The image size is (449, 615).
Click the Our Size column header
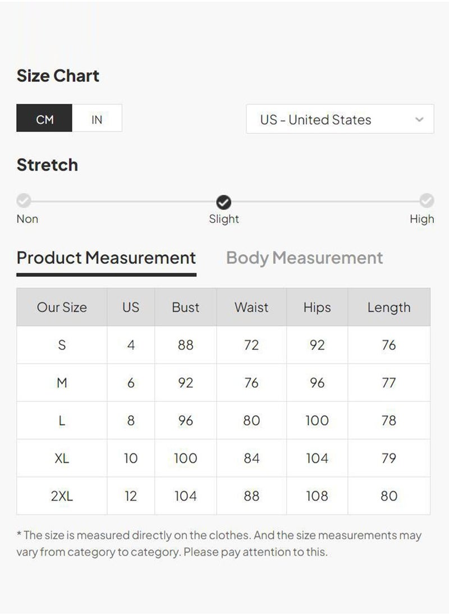tap(62, 307)
